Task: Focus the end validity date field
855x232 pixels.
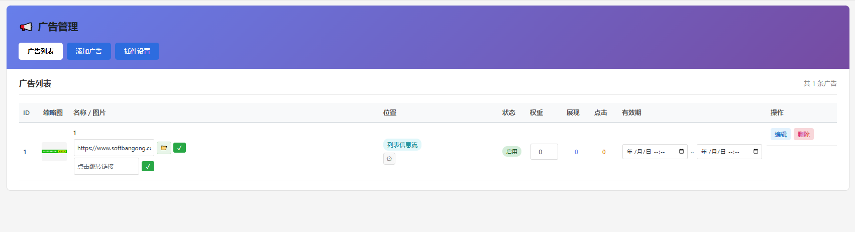Action: (729, 152)
